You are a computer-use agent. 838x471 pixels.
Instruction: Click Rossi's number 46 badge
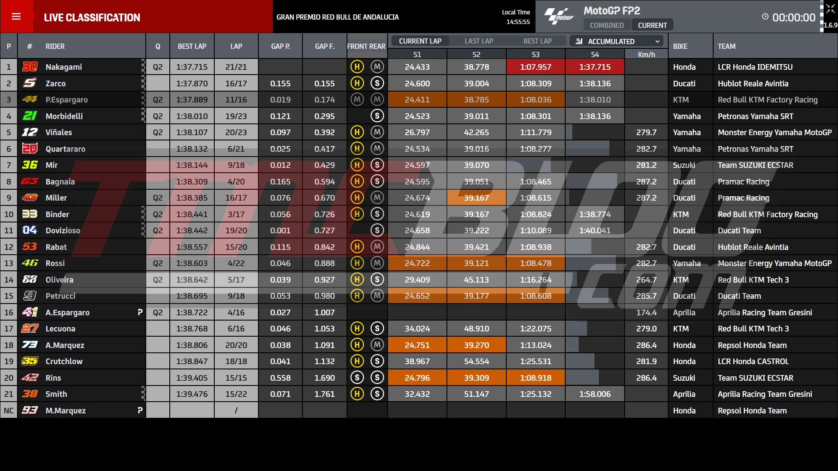coord(30,263)
